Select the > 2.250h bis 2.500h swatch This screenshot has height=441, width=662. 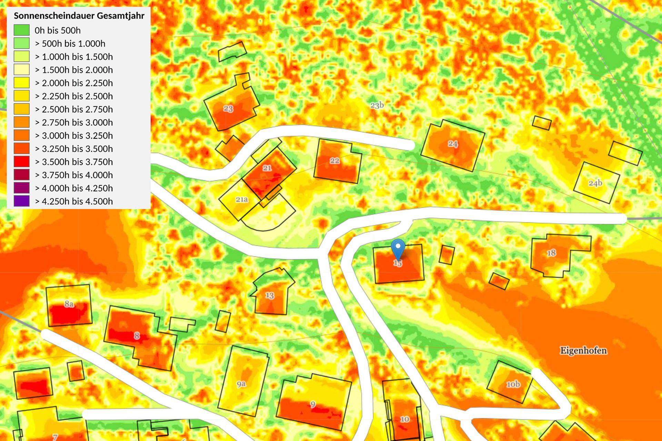coord(21,96)
